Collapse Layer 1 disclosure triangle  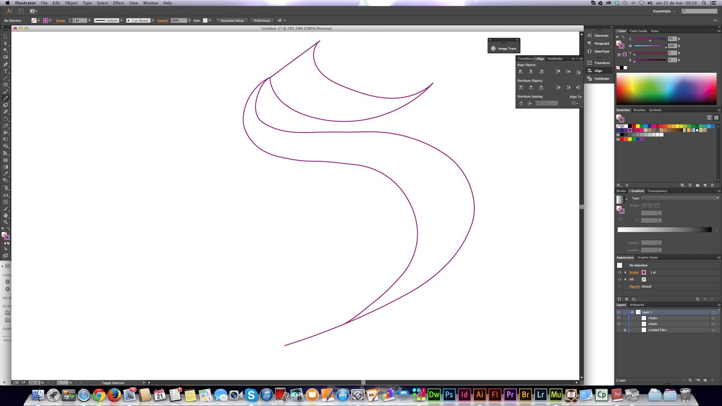[632, 312]
